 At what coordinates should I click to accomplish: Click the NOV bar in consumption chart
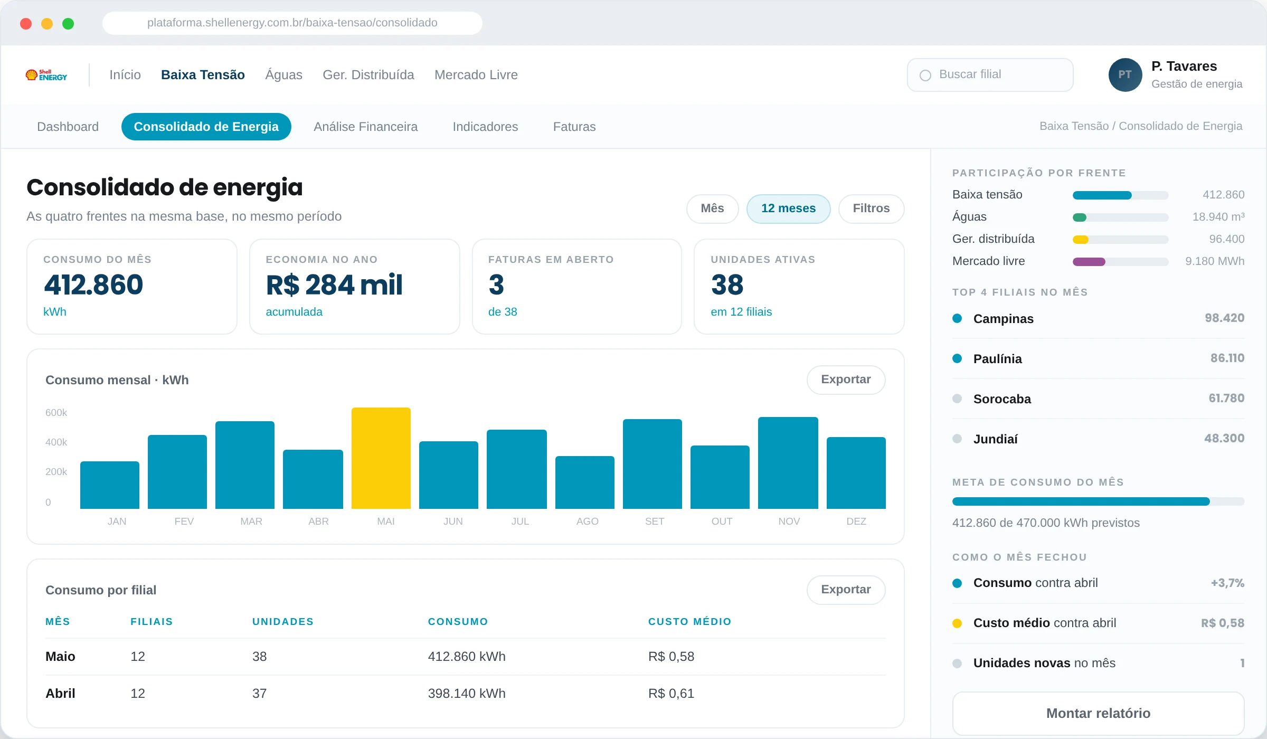tap(788, 463)
